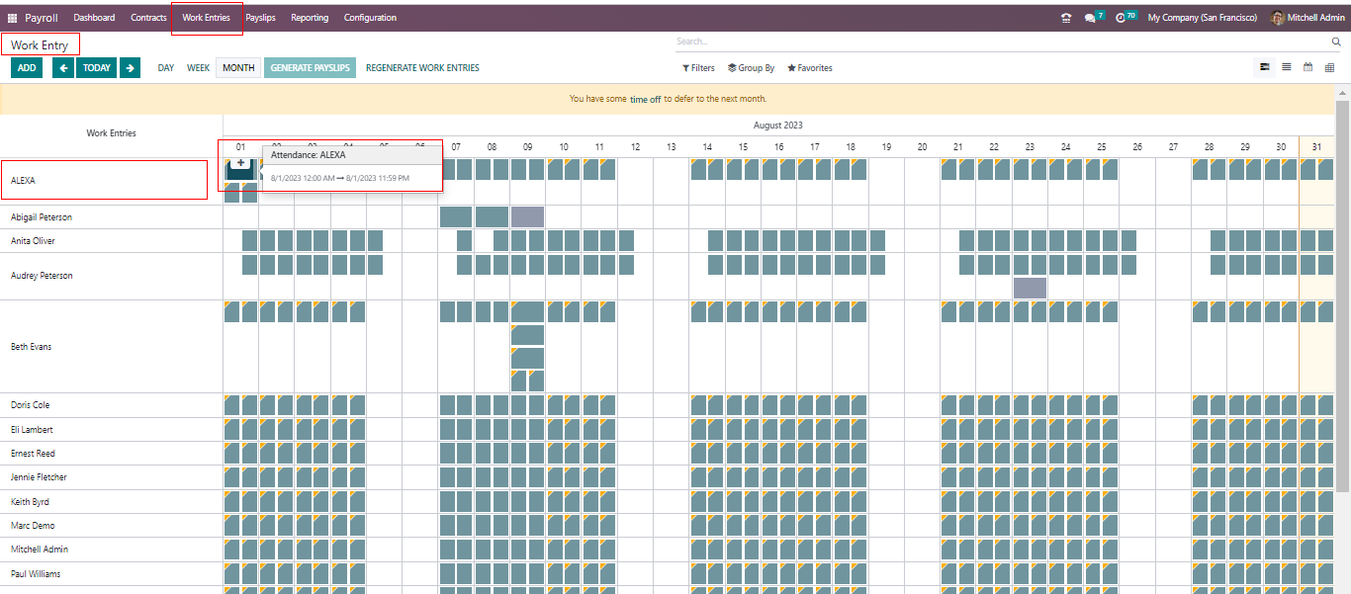This screenshot has height=594, width=1351.
Task: Open the conversations messages icon
Action: 1090,18
